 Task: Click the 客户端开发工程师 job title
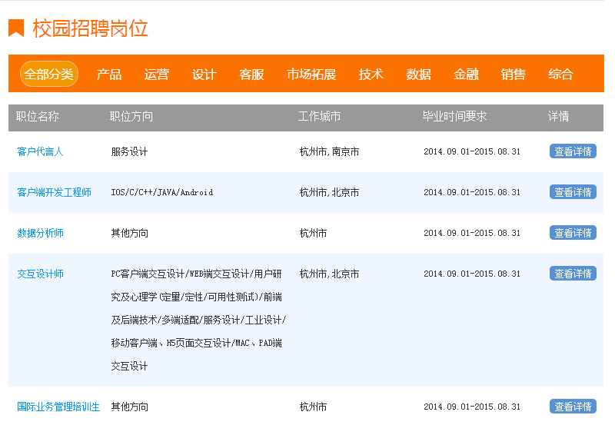54,192
